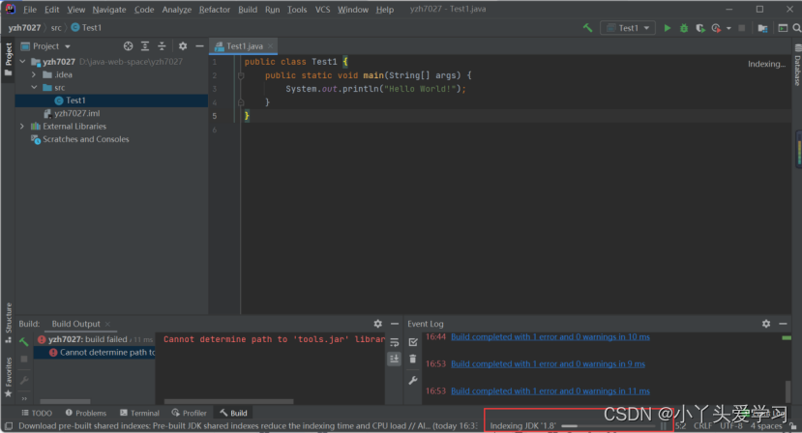This screenshot has width=802, height=433.
Task: Collapse the src folder in project tree
Action: point(34,87)
